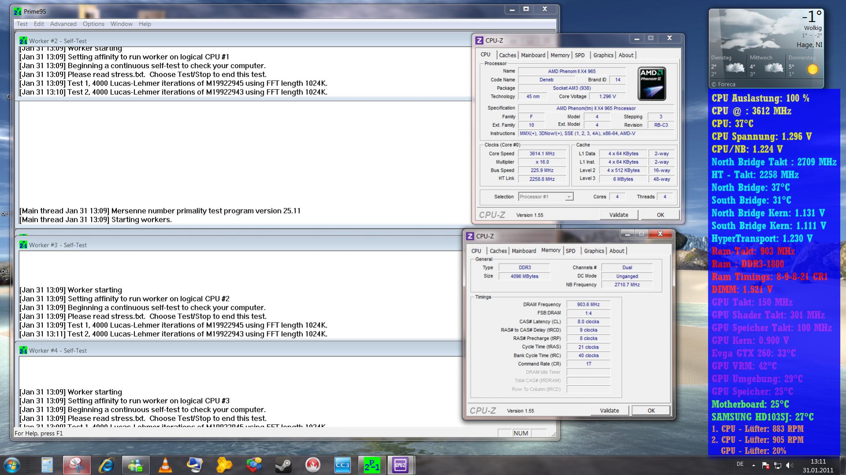Click the Worker #4 window icon
The height and width of the screenshot is (475, 846).
(23, 350)
